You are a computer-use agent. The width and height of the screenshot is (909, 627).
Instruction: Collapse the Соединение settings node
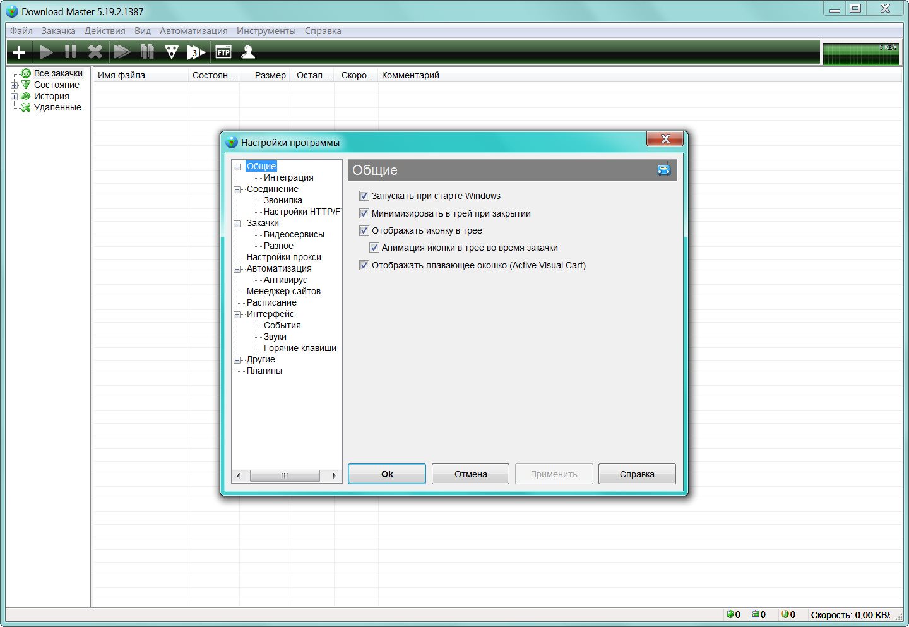pyautogui.click(x=237, y=189)
